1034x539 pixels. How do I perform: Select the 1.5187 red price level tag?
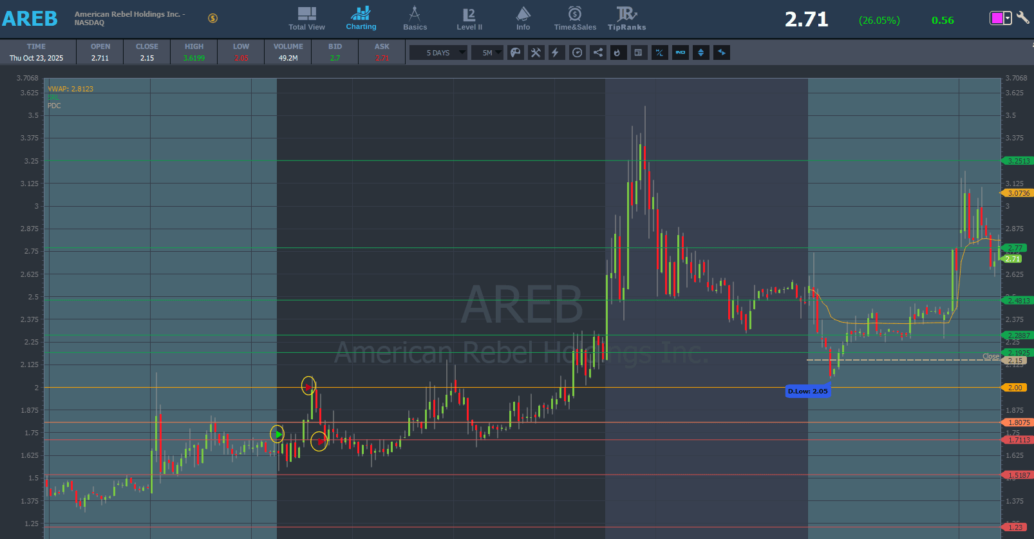[1018, 475]
